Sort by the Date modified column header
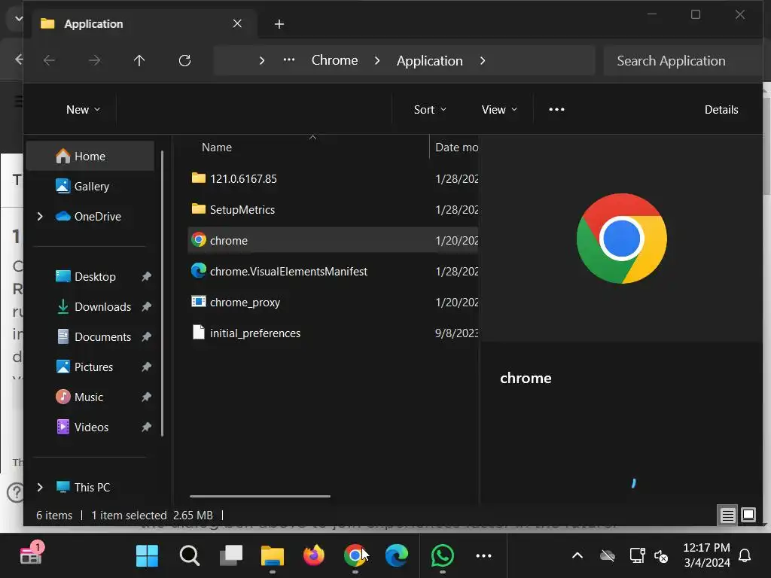 coord(456,148)
